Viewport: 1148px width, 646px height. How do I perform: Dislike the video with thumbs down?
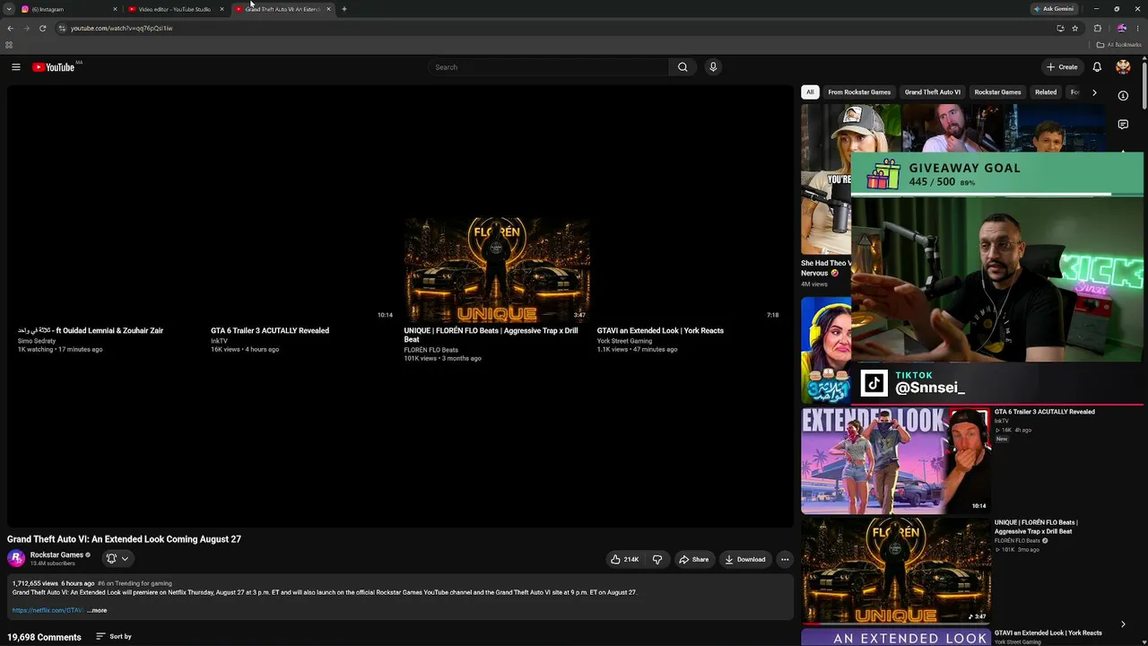click(x=657, y=560)
